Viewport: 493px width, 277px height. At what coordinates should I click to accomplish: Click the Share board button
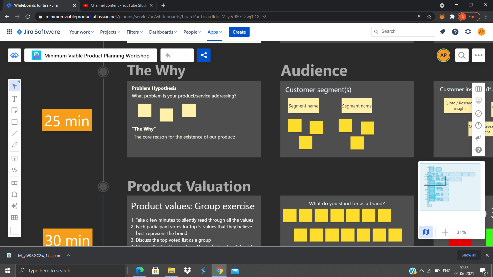204,55
